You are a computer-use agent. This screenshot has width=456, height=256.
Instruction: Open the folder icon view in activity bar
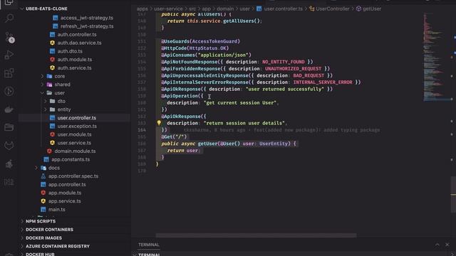pos(9,127)
